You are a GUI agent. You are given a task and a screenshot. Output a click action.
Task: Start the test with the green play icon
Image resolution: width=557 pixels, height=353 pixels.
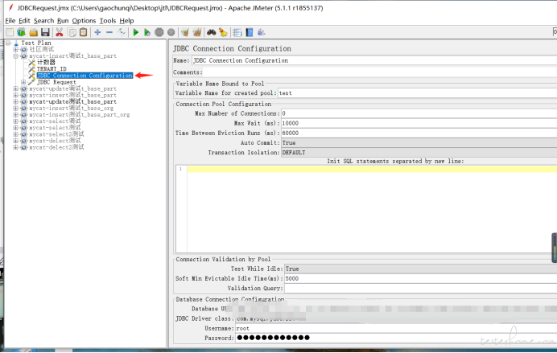pos(135,32)
